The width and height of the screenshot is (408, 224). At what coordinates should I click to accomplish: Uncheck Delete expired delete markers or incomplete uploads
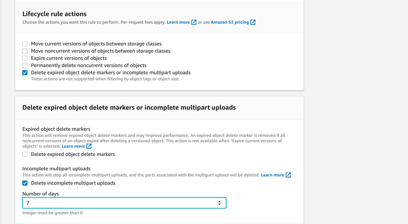pyautogui.click(x=25, y=73)
